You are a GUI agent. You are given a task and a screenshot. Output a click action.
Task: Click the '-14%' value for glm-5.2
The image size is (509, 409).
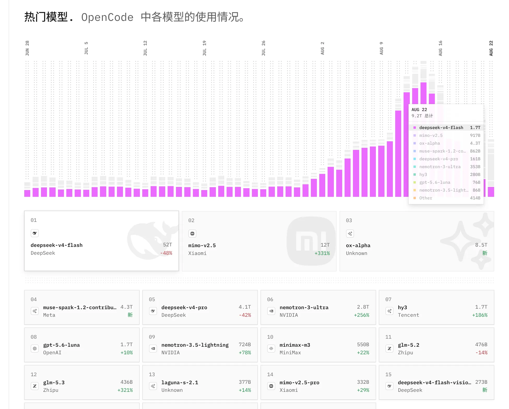click(x=481, y=353)
